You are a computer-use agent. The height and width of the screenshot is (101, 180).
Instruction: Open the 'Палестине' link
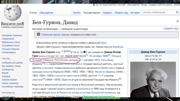click(x=107, y=68)
